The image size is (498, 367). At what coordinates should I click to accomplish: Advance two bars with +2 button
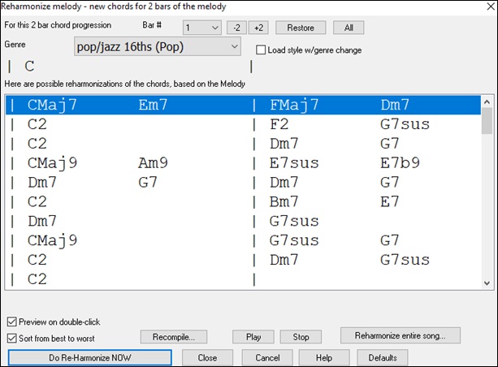(x=258, y=28)
